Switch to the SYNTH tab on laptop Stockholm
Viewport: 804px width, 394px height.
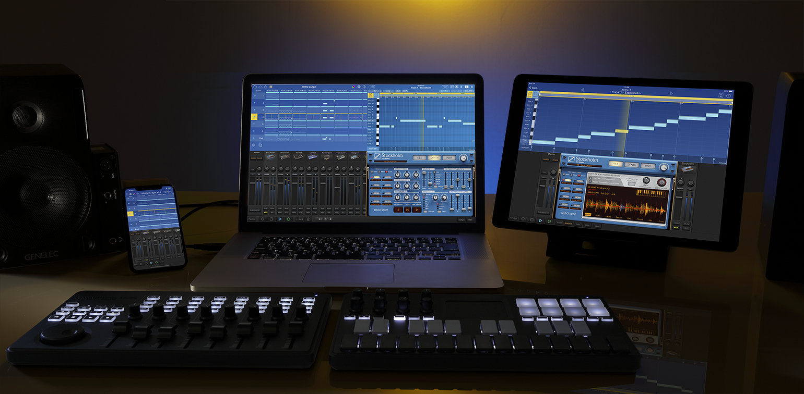click(x=434, y=158)
